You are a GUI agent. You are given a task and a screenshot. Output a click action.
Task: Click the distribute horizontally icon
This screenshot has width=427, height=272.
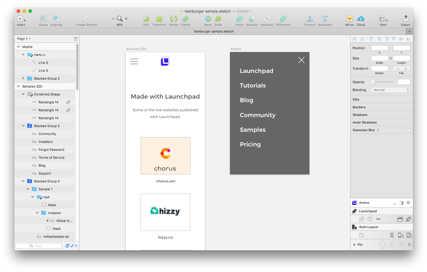click(354, 39)
